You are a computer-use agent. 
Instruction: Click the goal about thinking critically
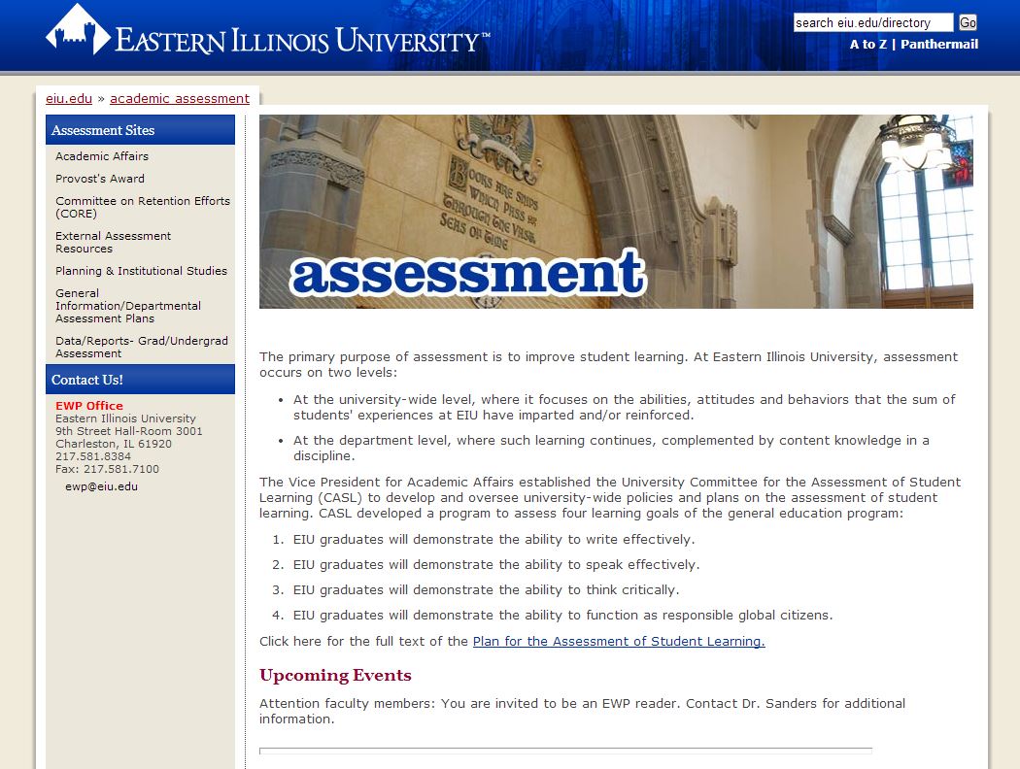(486, 590)
